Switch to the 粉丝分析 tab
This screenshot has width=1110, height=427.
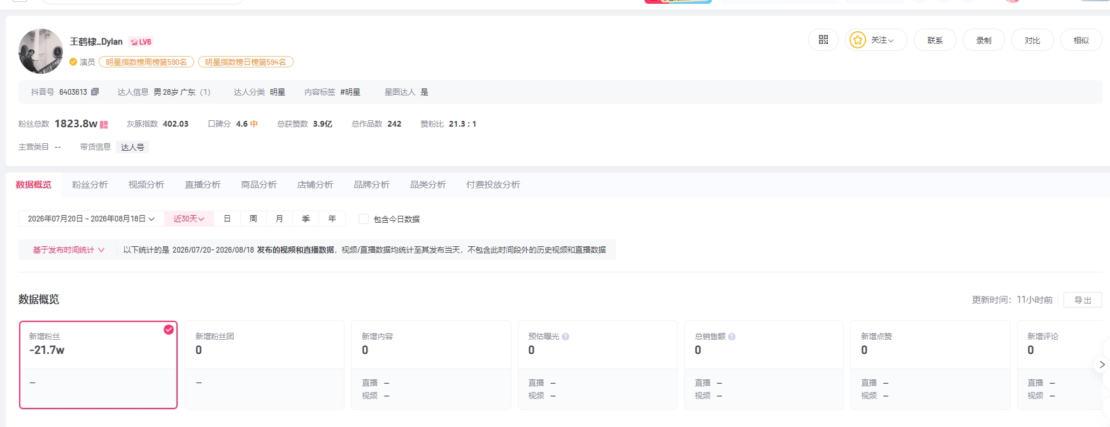[x=90, y=185]
